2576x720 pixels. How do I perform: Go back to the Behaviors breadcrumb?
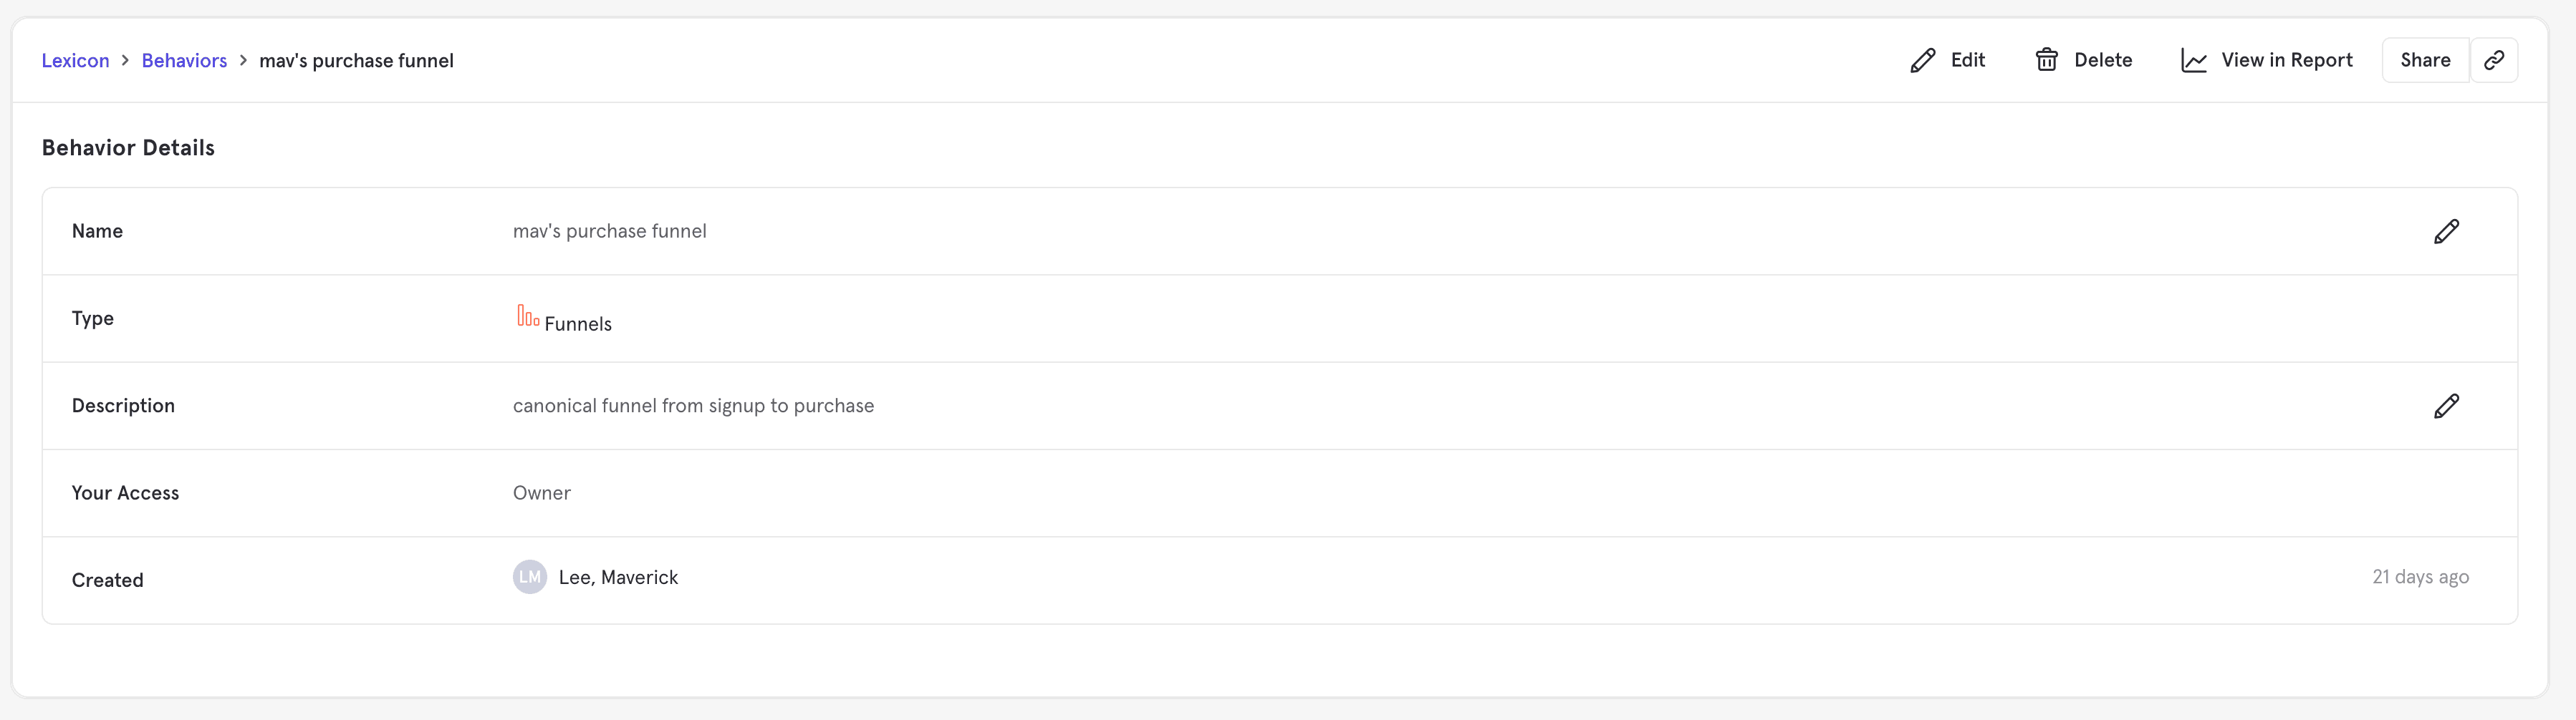tap(184, 61)
